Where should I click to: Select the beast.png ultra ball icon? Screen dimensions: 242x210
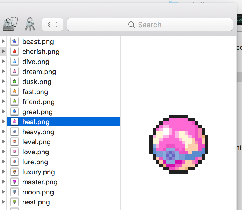pyautogui.click(x=14, y=41)
